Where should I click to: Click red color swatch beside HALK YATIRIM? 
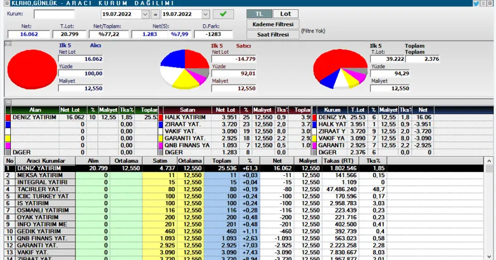[x=161, y=118]
